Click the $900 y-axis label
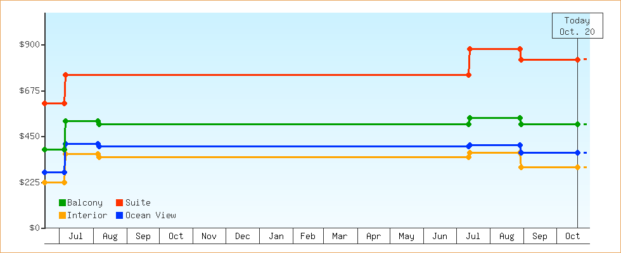This screenshot has height=253, width=621. [30, 45]
